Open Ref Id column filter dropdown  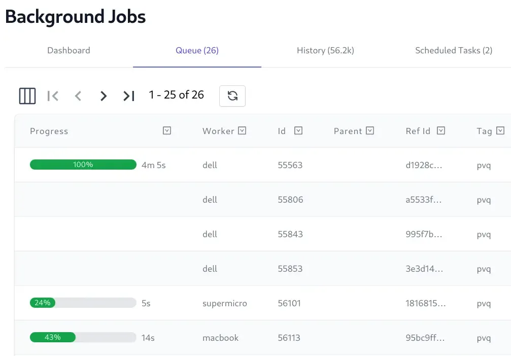click(441, 131)
